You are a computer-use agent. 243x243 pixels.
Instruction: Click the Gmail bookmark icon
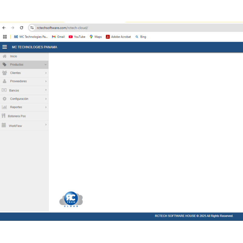(54, 37)
